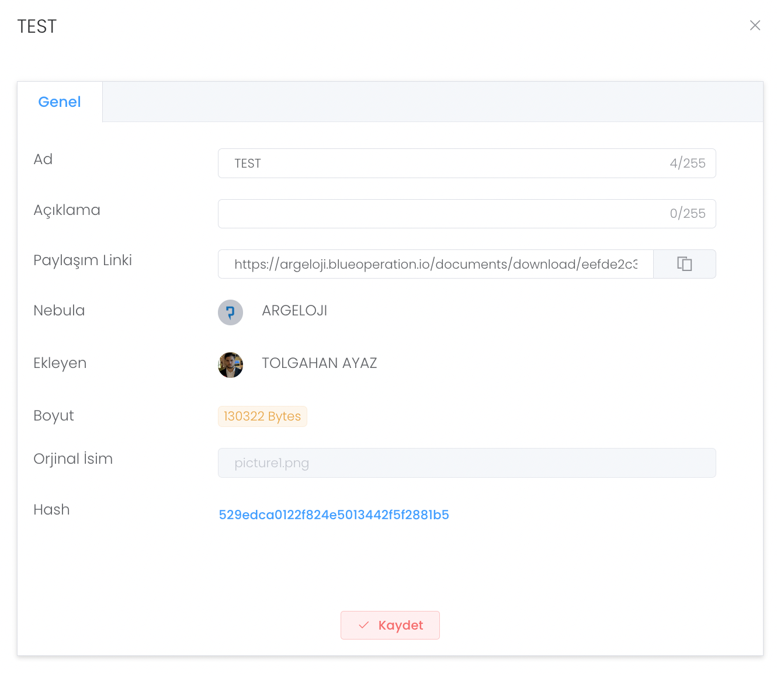
Task: Switch to the Genel tab
Action: (x=60, y=102)
